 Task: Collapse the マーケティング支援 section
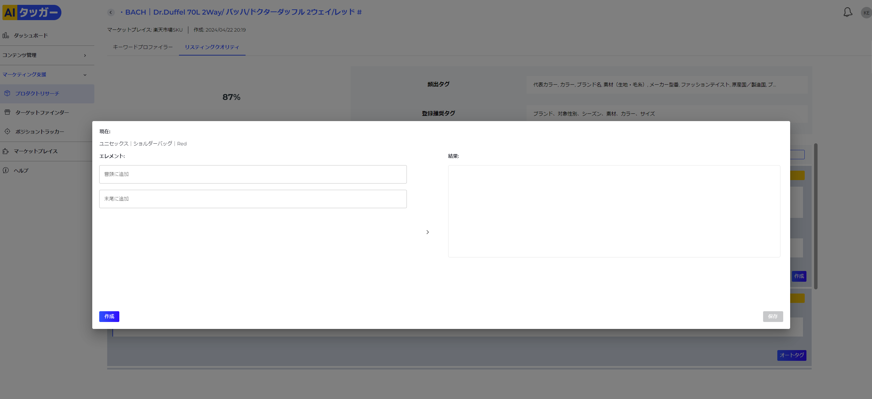(85, 75)
